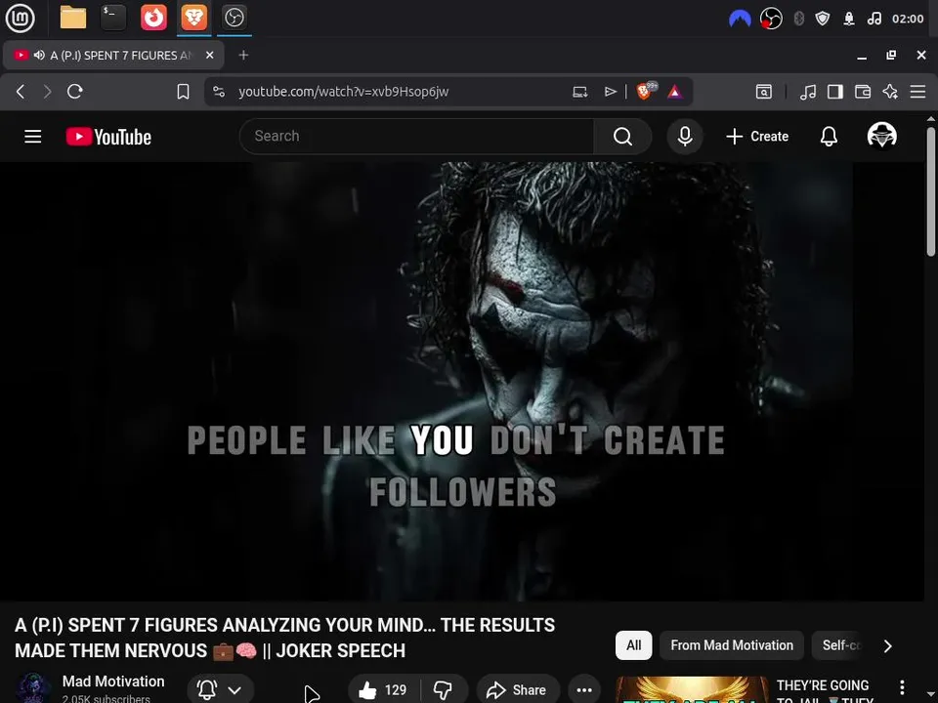Click the NordVPN tray icon
The height and width of the screenshot is (703, 938).
pos(740,19)
